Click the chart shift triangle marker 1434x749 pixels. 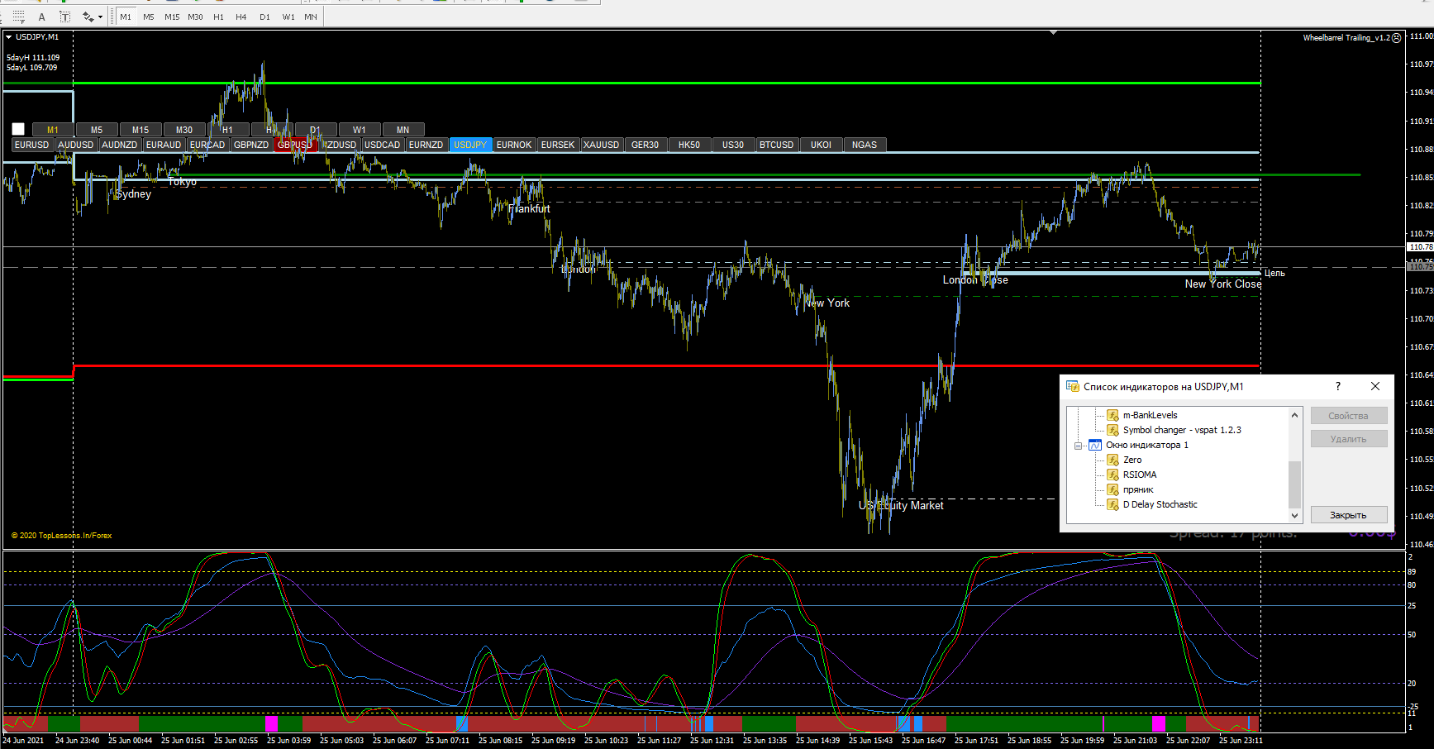1053,32
